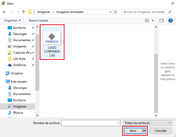Open Música folder in sidebar

(x=18, y=113)
